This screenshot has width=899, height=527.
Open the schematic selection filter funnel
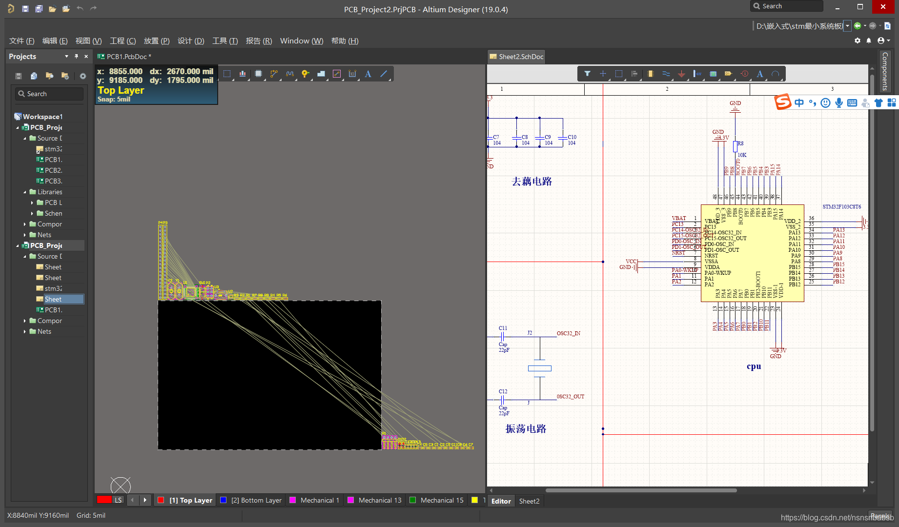click(x=588, y=74)
